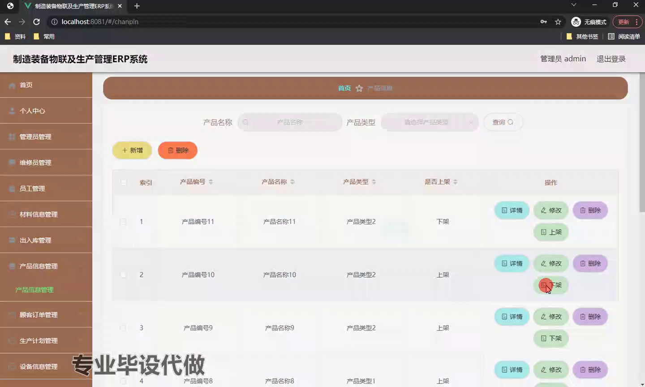The height and width of the screenshot is (387, 645).
Task: Reload the page with the refresh icon
Action: coord(37,21)
